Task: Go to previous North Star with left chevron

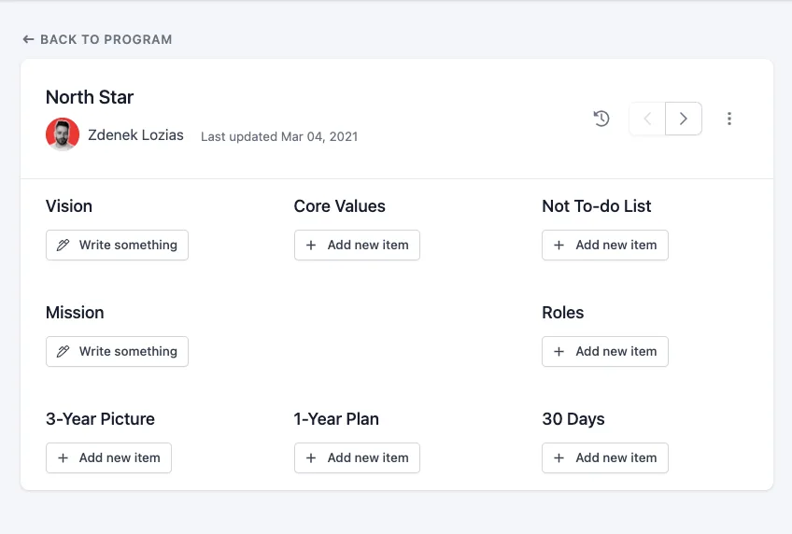Action: (647, 119)
